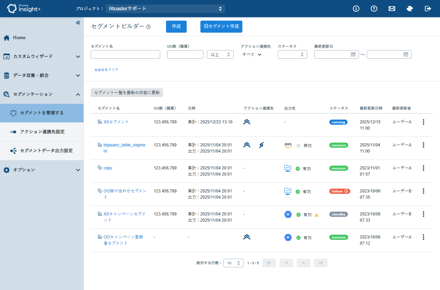Screen dimensions: 440x290
Task: Open the bigquery_table_segment link
Action: (124, 148)
